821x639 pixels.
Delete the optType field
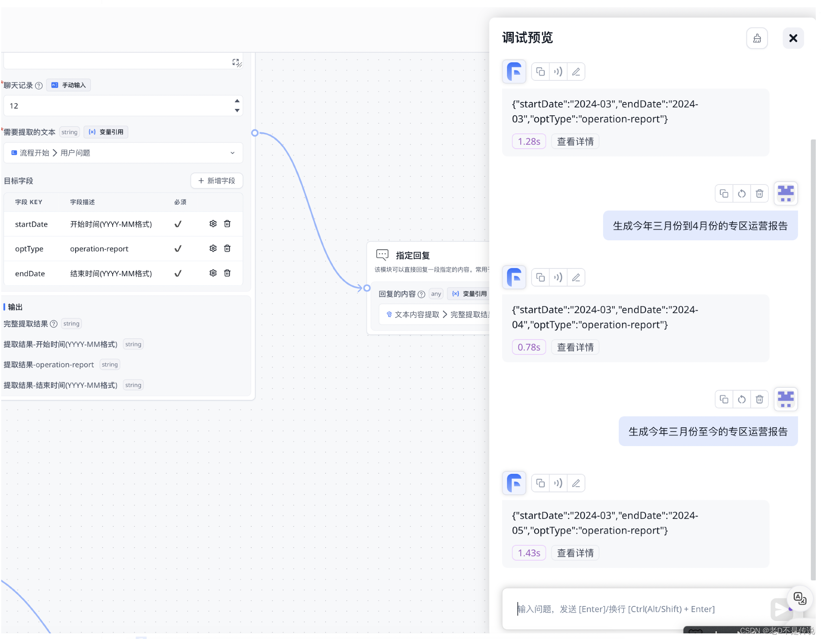tap(227, 248)
